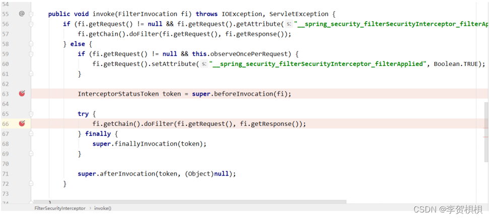Screen dimensions: 490x219
Task: Click the 'try' keyword on line 65
Action: click(83, 114)
